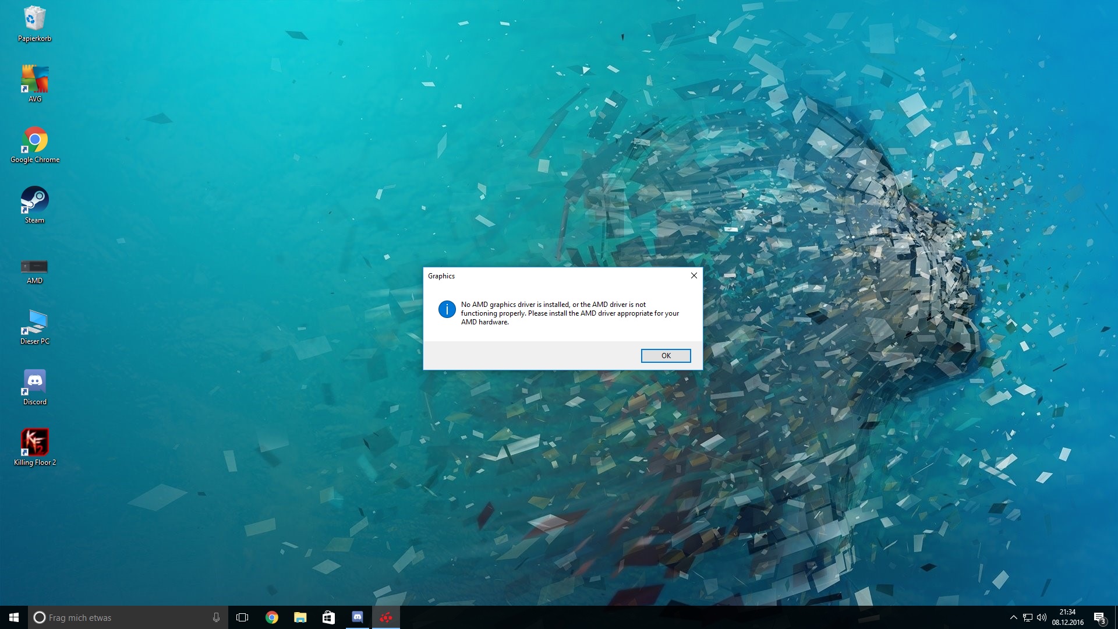Open Windows Store from the taskbar
The height and width of the screenshot is (629, 1118).
[x=328, y=617]
